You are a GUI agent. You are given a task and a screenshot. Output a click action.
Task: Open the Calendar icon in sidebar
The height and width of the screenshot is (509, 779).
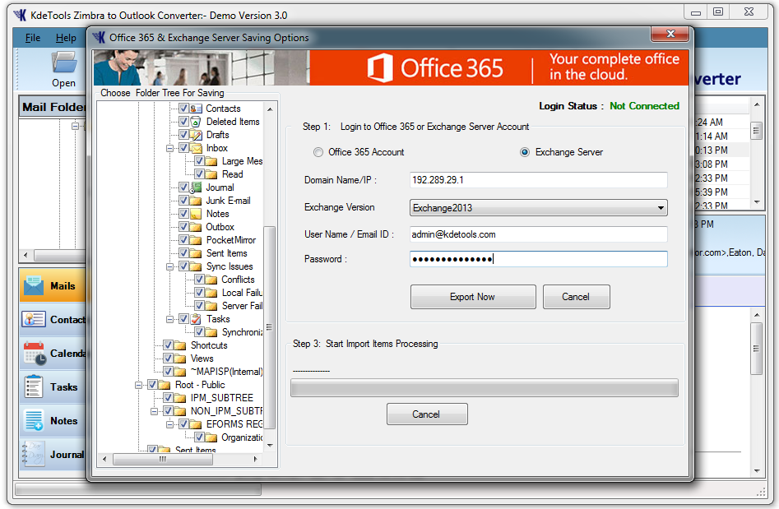coord(35,354)
